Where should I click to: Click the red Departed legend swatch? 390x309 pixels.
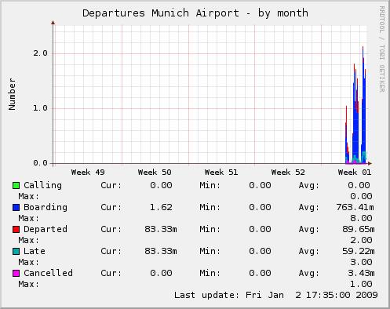16,229
